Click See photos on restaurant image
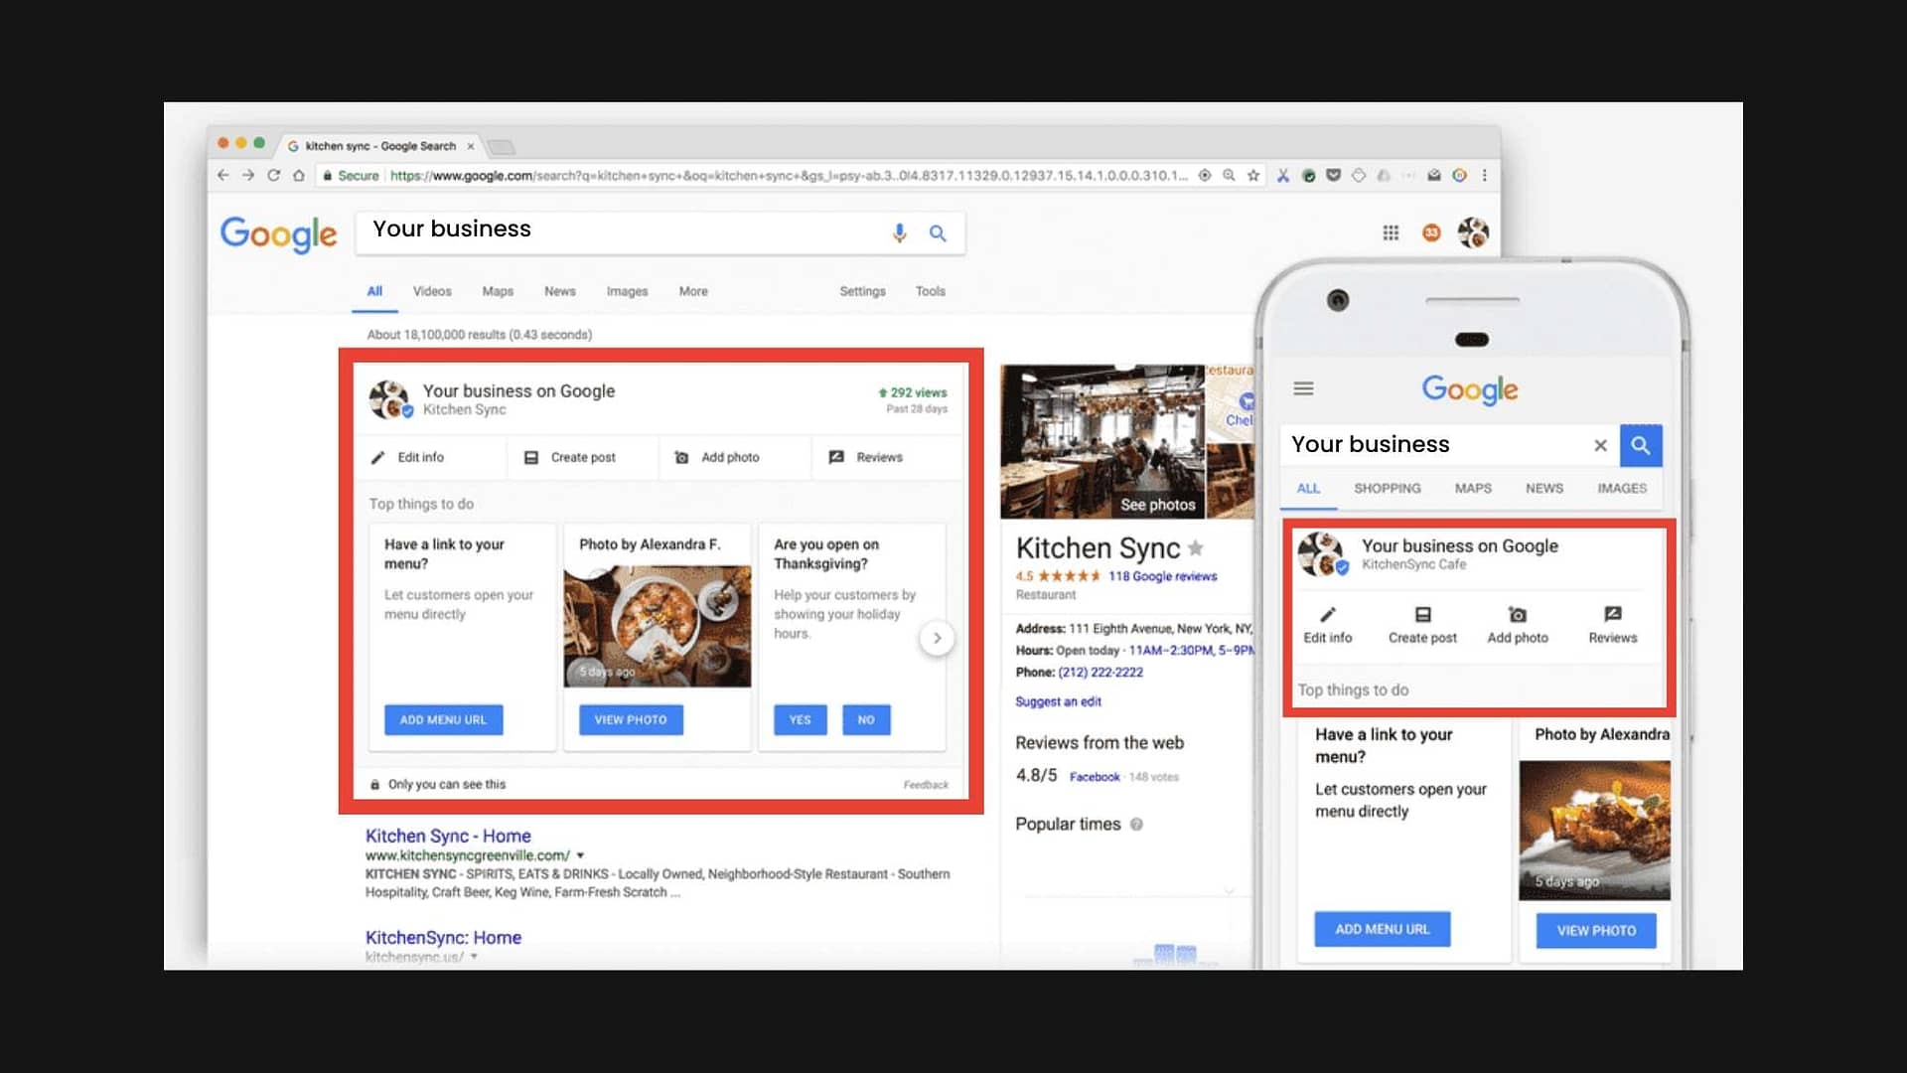Screen dimensions: 1907x1073 (1158, 505)
